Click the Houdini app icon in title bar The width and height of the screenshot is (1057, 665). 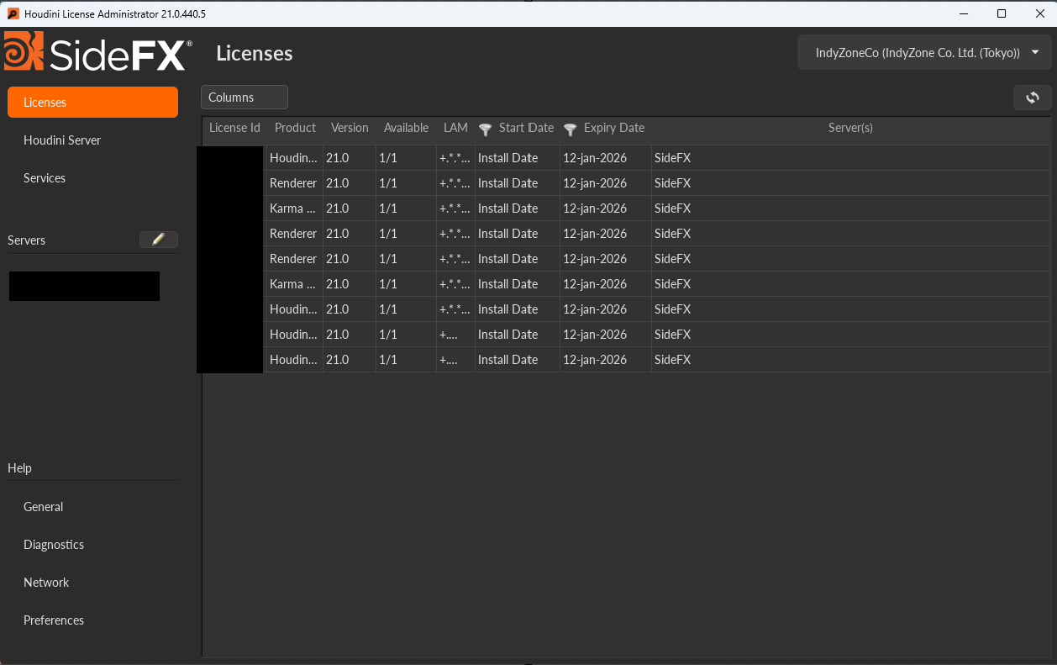click(13, 13)
